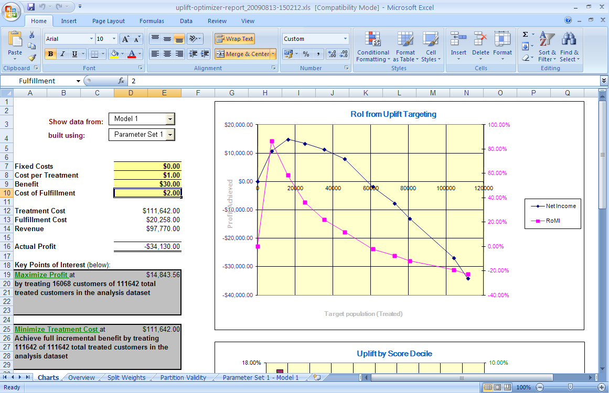Viewport: 609px width, 393px height.
Task: Select column header H
Action: (x=265, y=93)
